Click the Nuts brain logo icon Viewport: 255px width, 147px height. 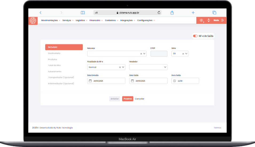33,21
